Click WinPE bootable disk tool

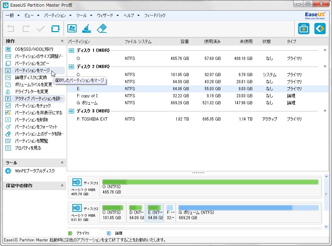(35, 171)
